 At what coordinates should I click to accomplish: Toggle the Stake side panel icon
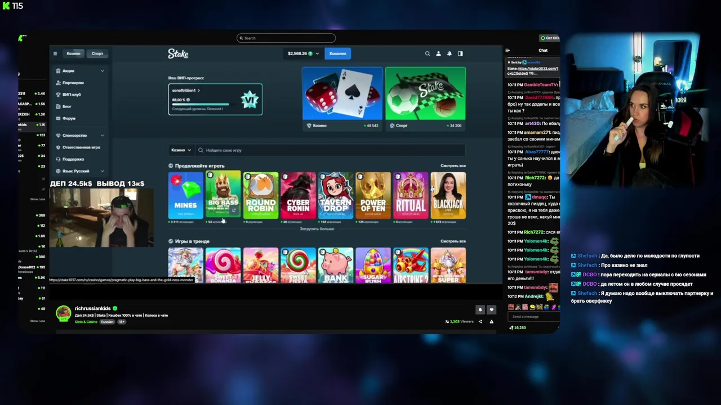click(460, 53)
